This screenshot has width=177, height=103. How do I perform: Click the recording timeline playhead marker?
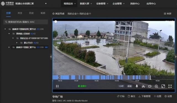(x=150, y=78)
